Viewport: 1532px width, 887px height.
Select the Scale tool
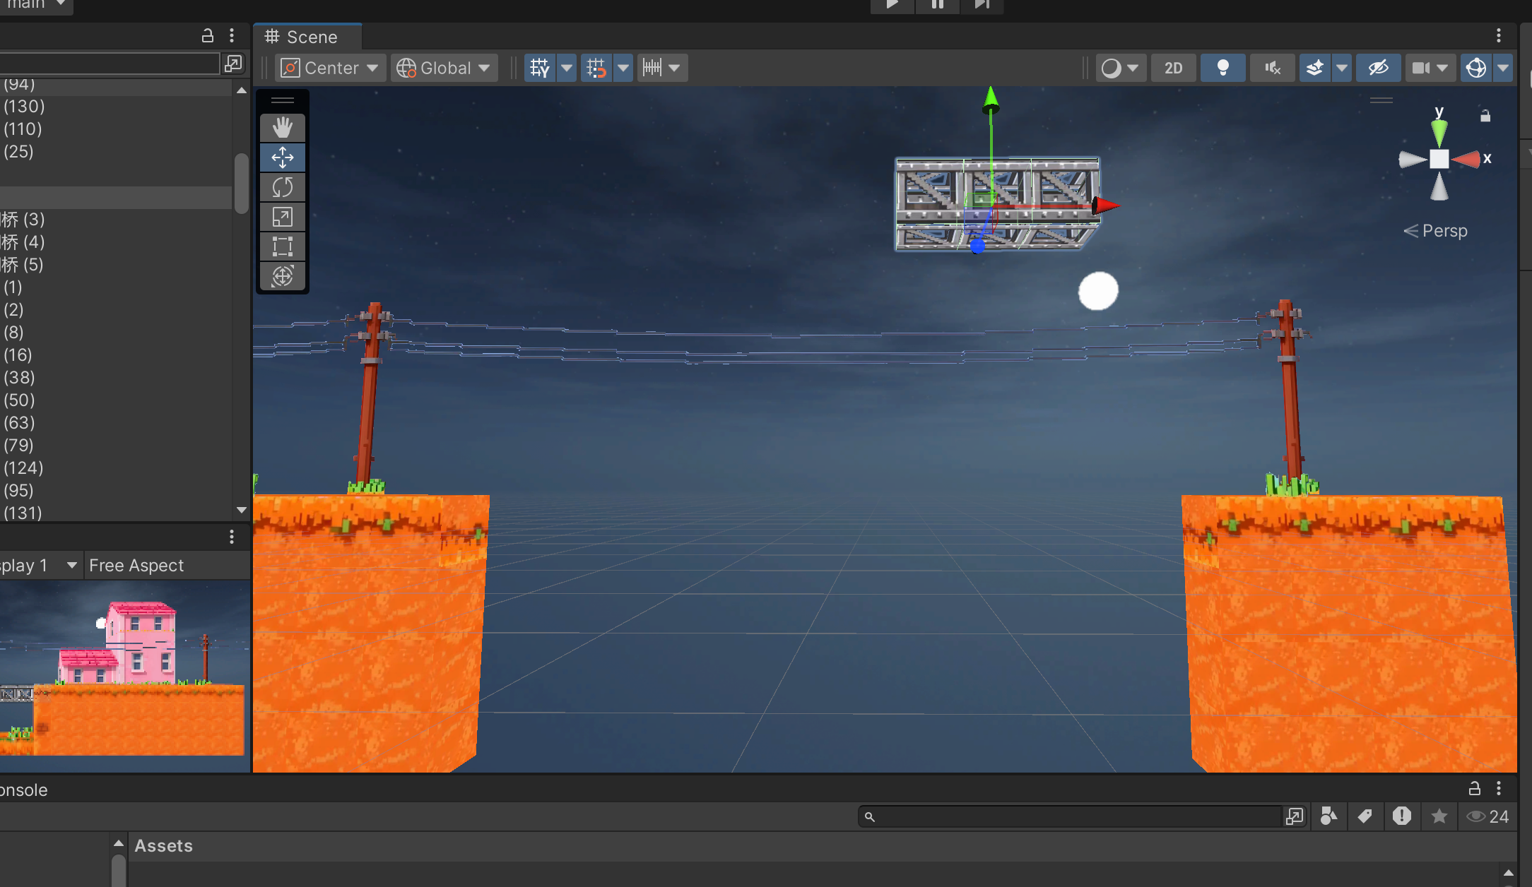coord(282,217)
